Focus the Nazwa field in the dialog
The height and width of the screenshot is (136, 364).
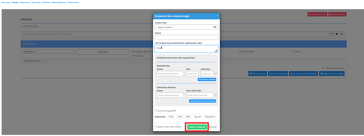pos(186,37)
